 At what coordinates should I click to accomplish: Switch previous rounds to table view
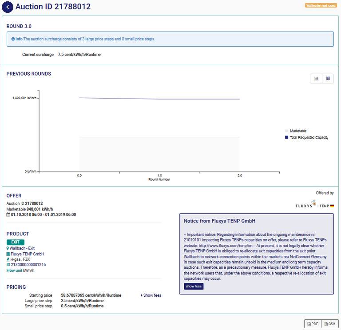[328, 79]
